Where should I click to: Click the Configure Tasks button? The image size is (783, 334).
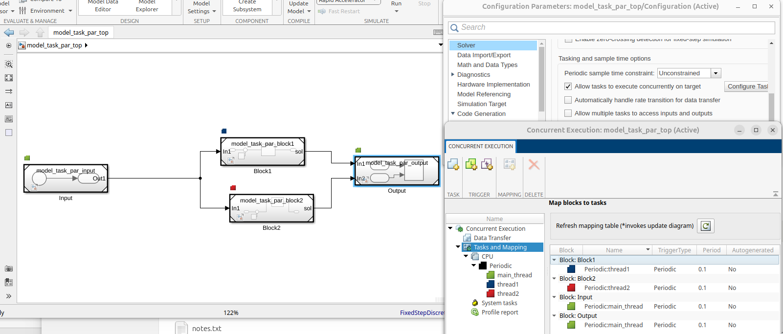(747, 87)
